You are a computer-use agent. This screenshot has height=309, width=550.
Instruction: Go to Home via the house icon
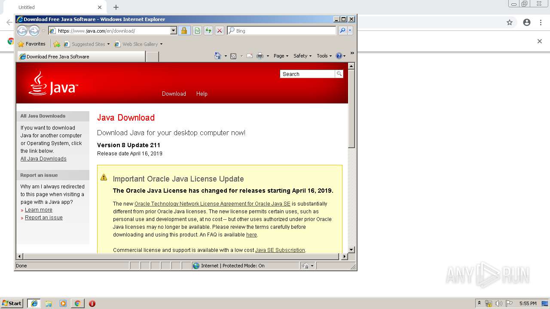(218, 56)
